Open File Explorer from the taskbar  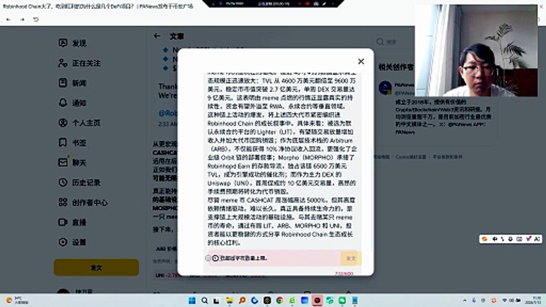pyautogui.click(x=229, y=301)
